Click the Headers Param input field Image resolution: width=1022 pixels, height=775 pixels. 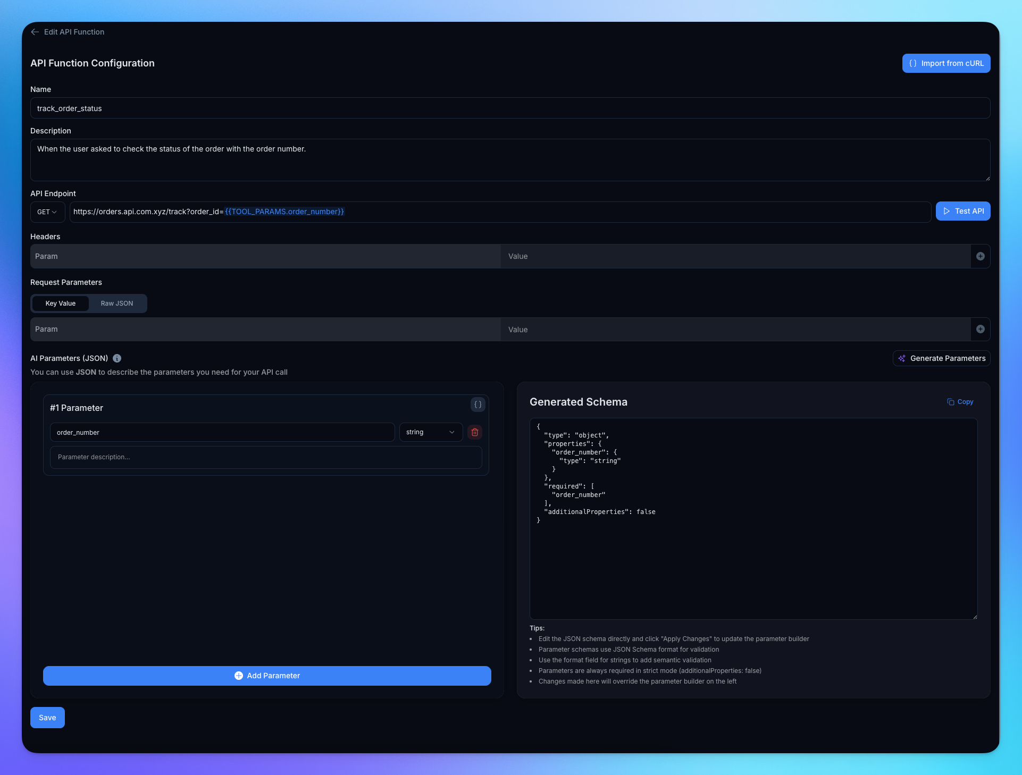[266, 256]
